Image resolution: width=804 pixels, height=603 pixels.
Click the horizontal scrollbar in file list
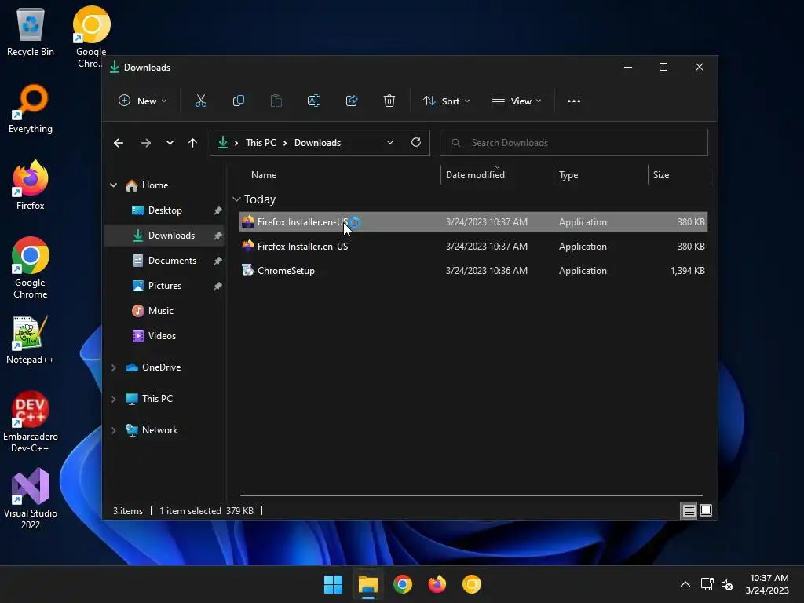471,495
